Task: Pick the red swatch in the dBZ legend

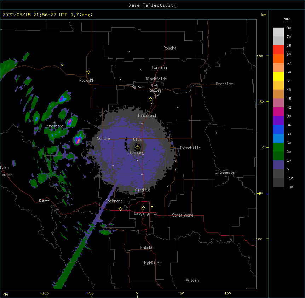Action: click(x=278, y=50)
